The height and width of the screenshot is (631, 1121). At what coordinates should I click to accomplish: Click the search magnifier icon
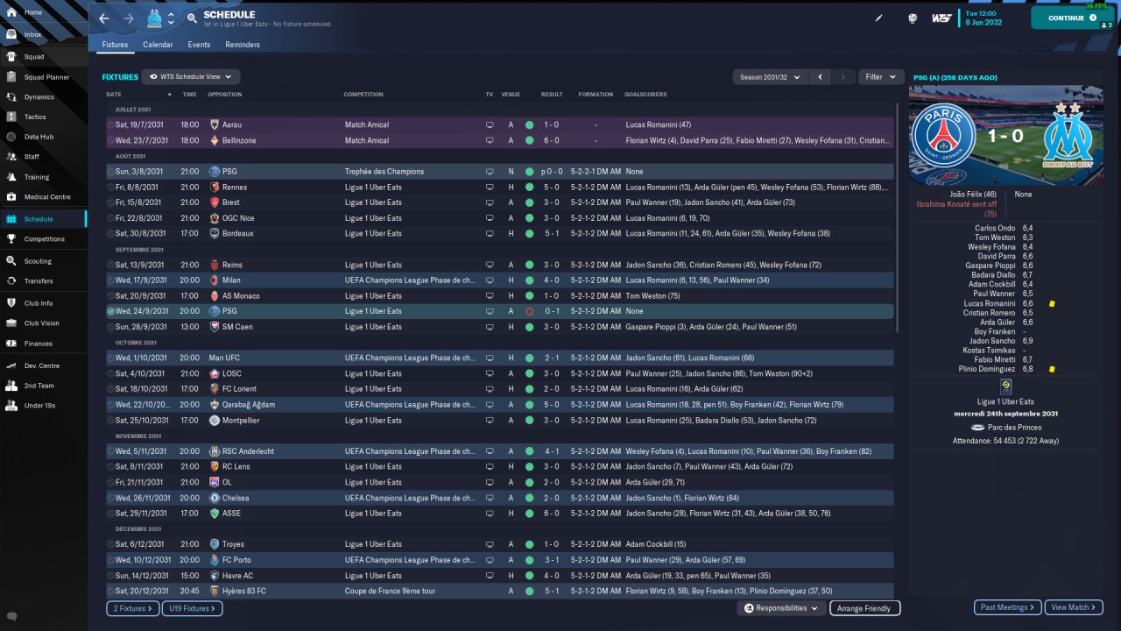192,18
